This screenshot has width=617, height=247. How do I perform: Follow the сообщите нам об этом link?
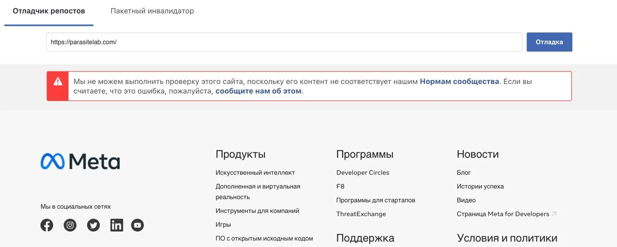coord(258,91)
